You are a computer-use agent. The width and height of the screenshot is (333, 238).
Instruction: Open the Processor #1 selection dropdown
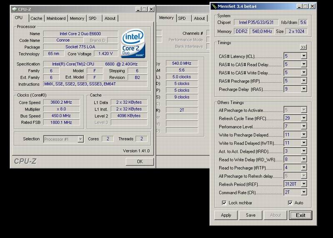pos(80,139)
